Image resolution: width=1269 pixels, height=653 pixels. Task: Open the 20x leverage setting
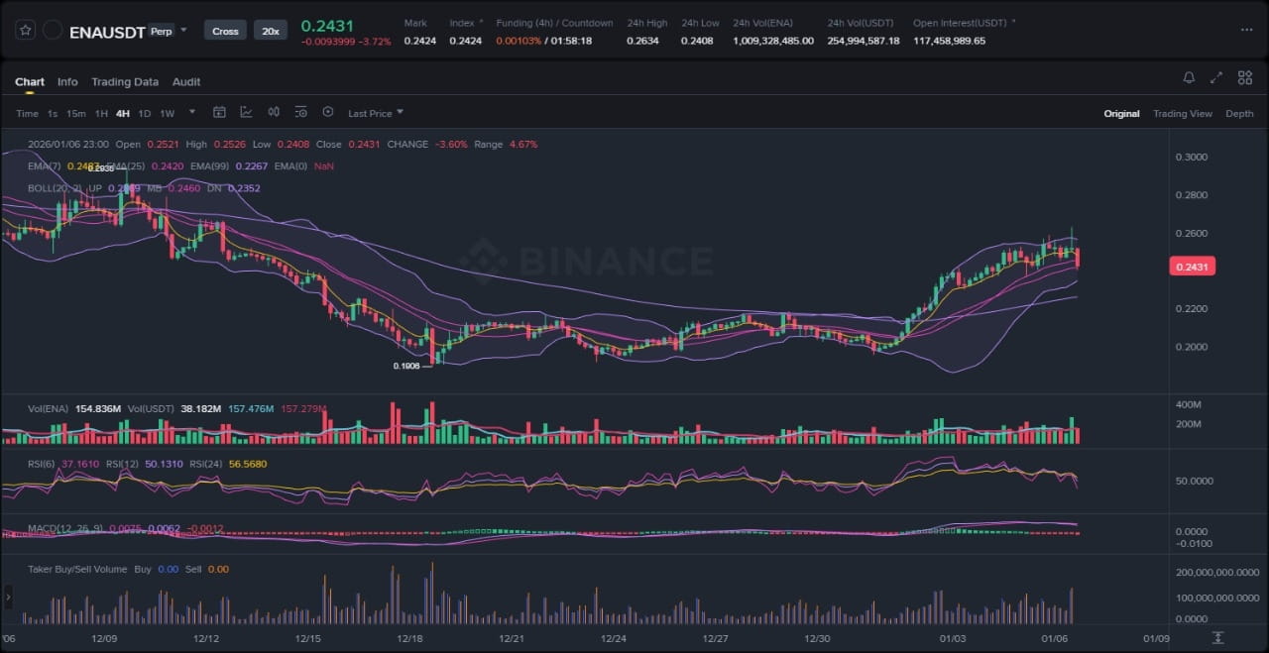(270, 31)
